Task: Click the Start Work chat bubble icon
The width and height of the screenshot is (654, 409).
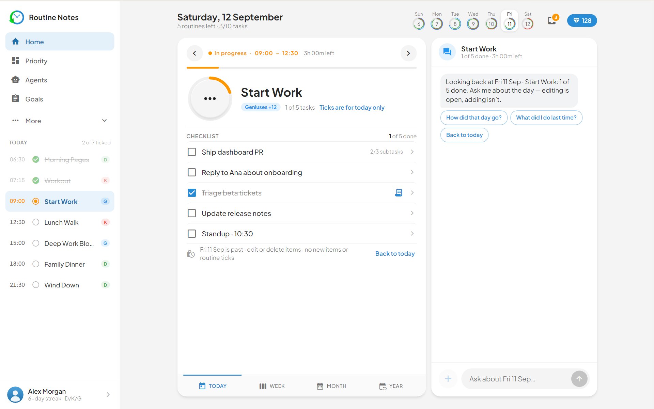Action: click(x=447, y=52)
